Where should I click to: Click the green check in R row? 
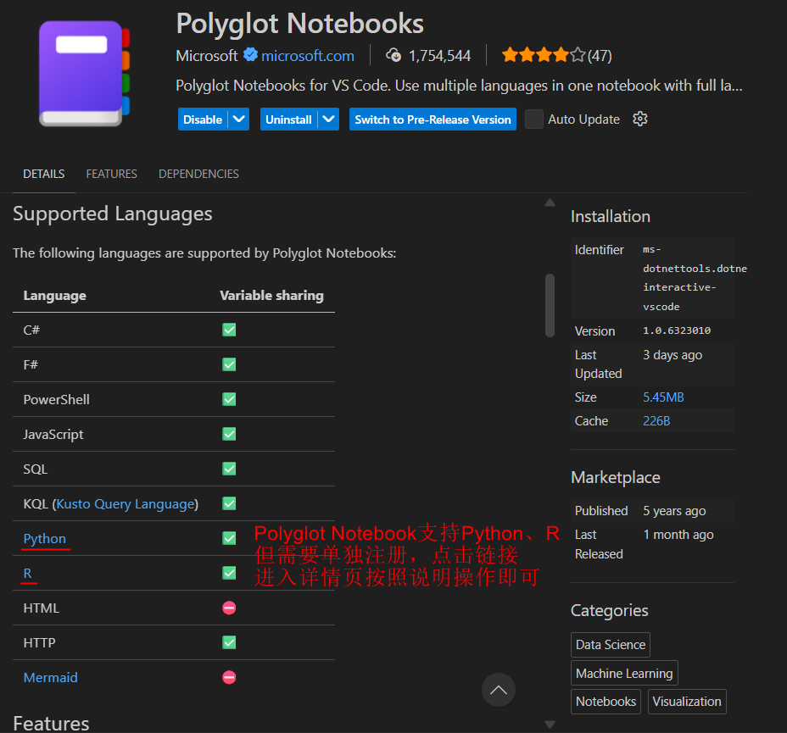point(229,573)
